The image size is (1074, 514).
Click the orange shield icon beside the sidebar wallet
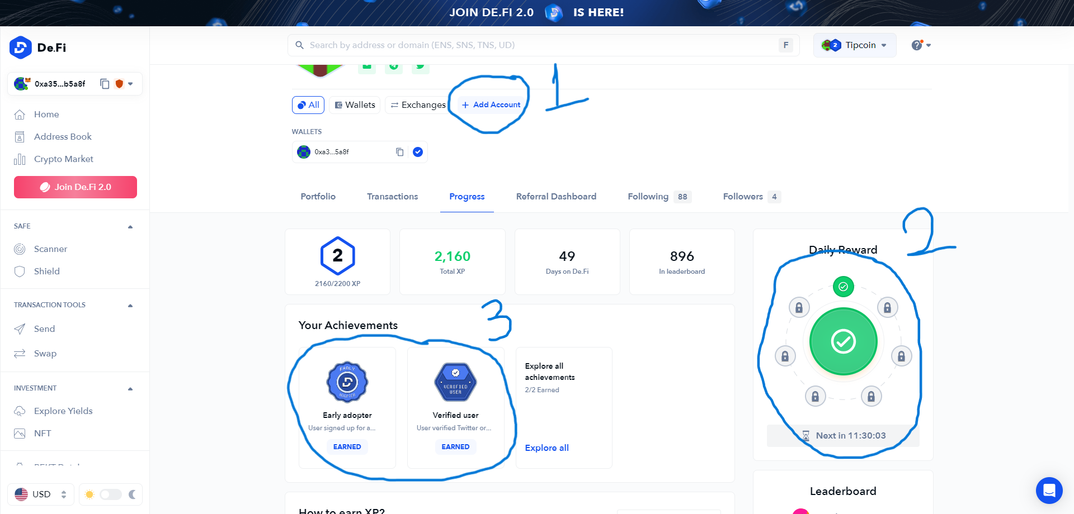[x=119, y=84]
